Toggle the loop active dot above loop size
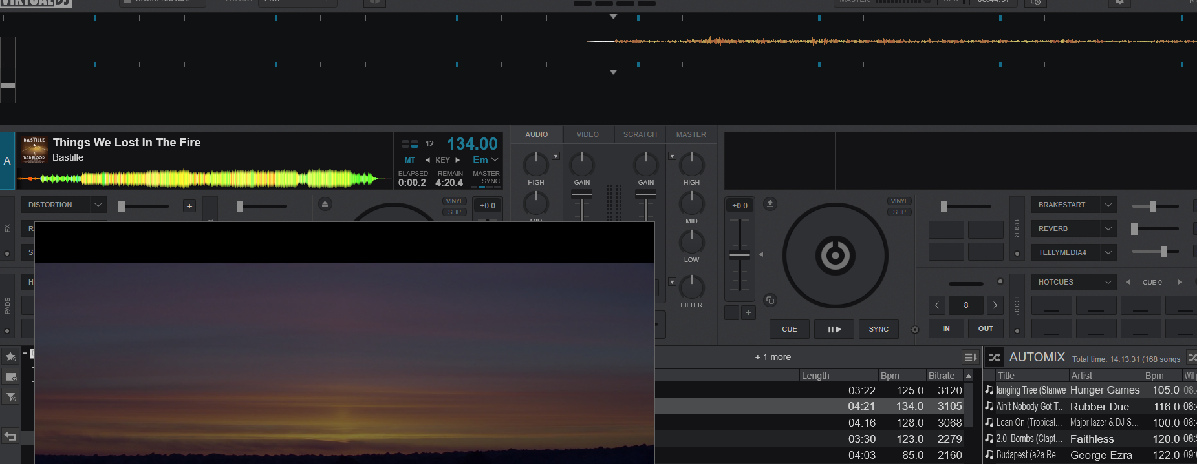 (1000, 281)
